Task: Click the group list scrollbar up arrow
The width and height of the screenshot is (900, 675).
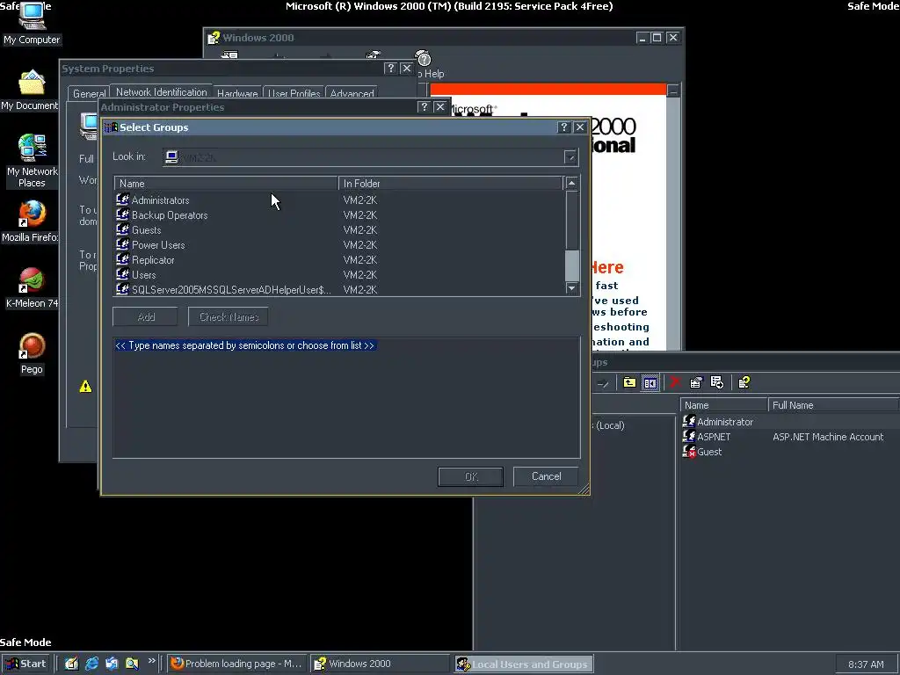Action: 571,183
